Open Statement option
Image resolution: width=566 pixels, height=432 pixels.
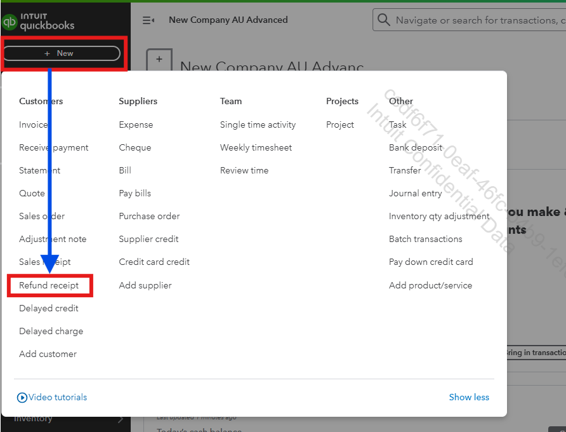(40, 170)
